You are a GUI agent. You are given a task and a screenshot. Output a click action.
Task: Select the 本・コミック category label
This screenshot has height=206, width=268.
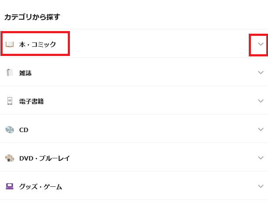[38, 45]
